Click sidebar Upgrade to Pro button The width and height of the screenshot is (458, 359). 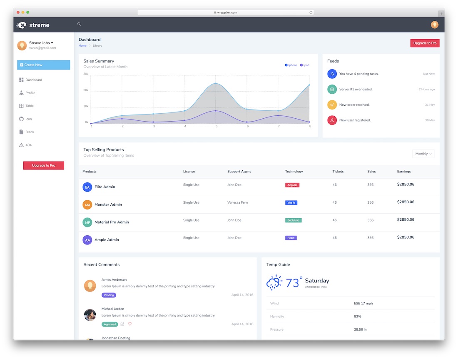pyautogui.click(x=44, y=165)
